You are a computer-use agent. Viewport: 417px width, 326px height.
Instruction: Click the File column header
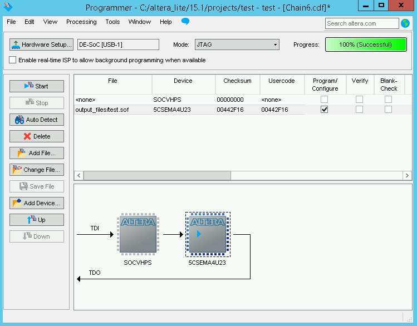click(113, 85)
